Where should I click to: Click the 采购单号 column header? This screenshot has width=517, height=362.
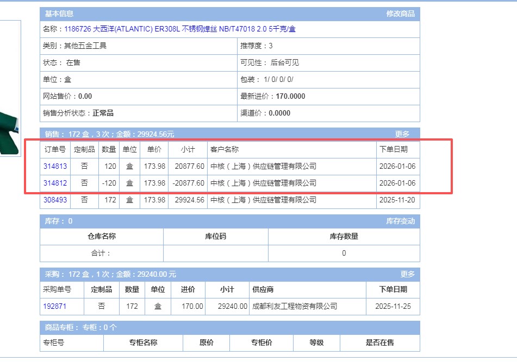click(x=57, y=289)
